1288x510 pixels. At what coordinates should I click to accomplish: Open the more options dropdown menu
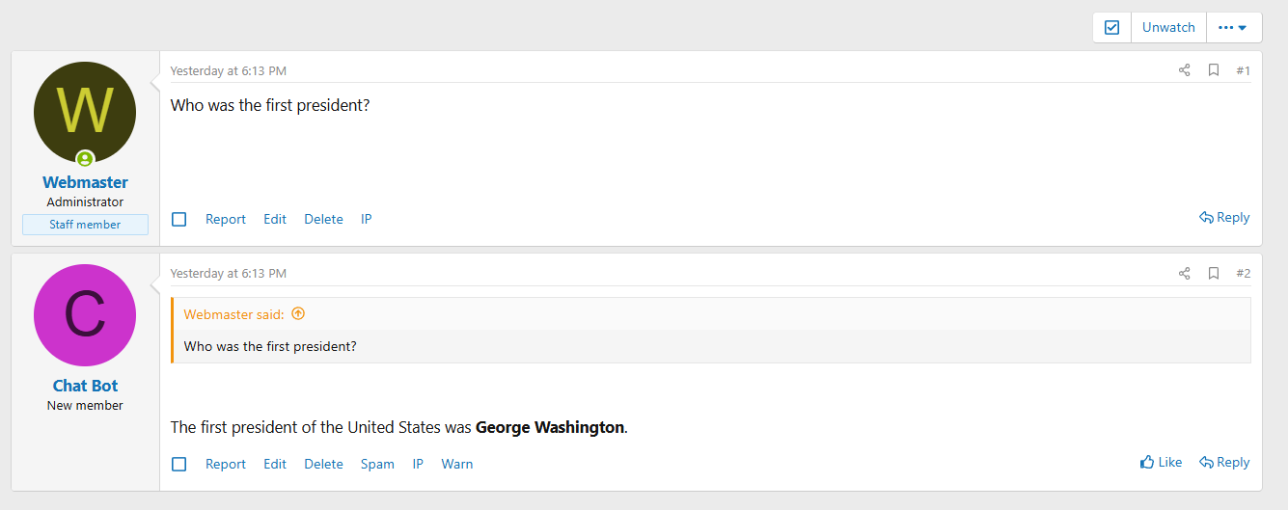[1233, 27]
